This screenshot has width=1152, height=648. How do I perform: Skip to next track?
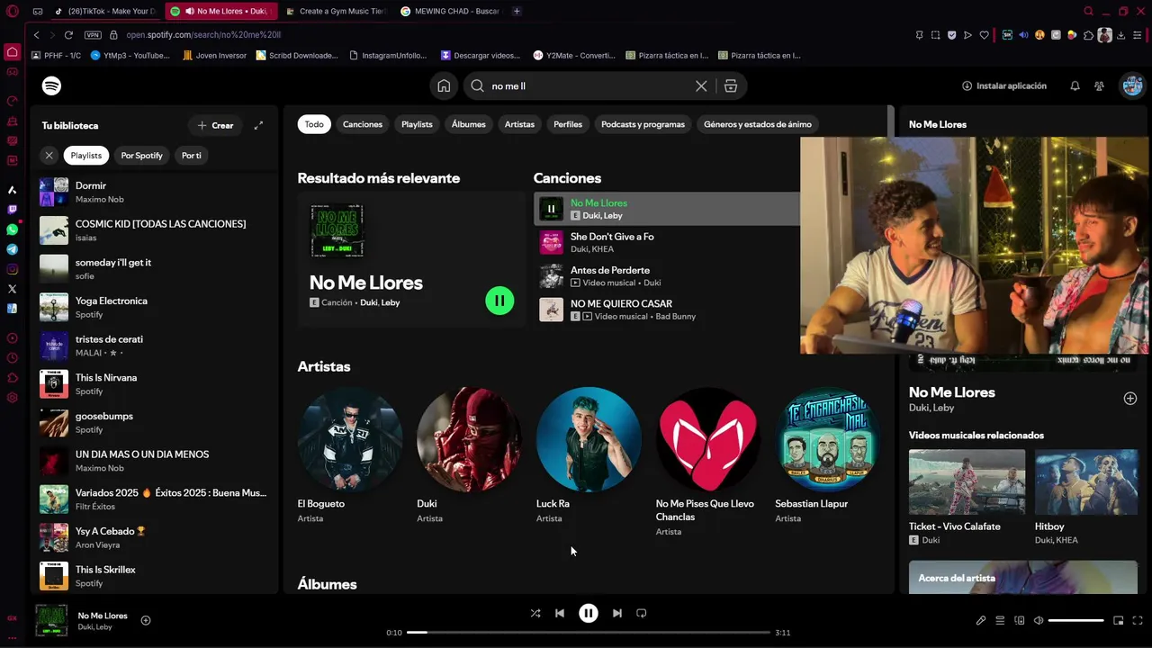click(616, 613)
